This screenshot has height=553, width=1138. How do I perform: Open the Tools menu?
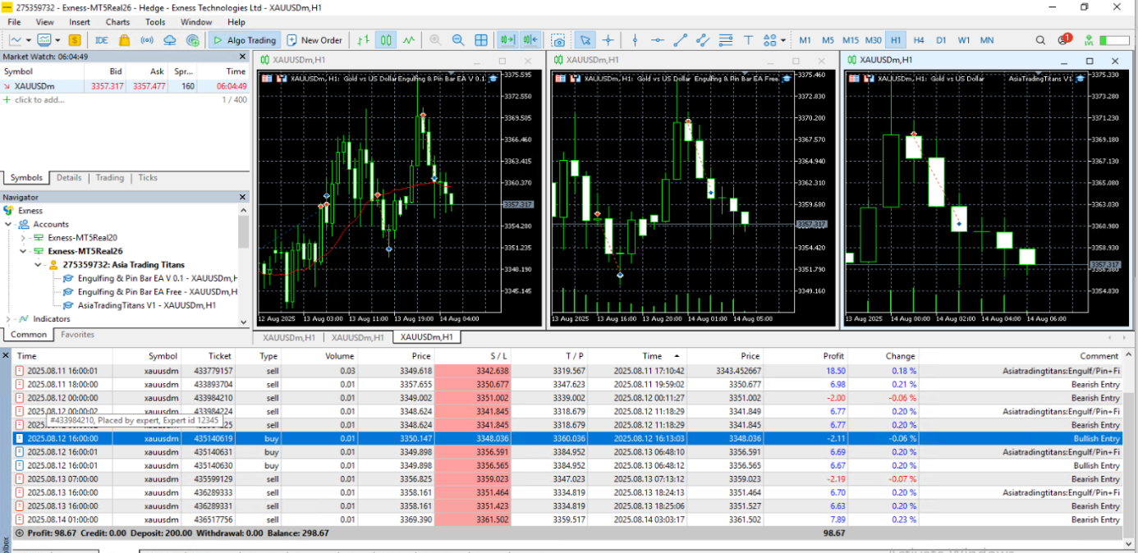(x=155, y=22)
